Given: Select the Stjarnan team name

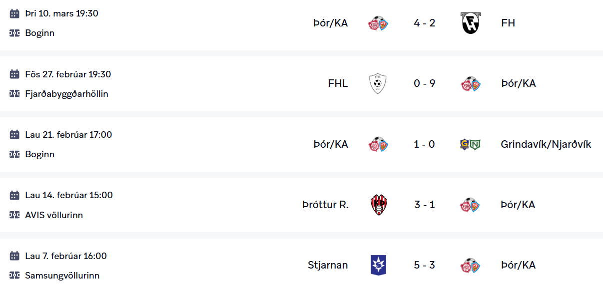Looking at the screenshot, I should [328, 265].
